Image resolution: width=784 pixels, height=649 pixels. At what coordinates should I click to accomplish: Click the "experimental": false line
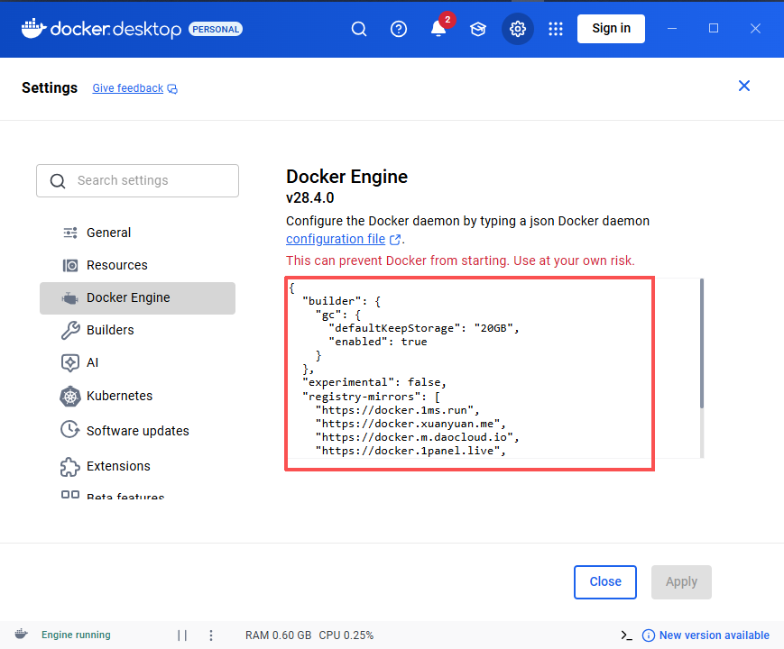tap(374, 382)
